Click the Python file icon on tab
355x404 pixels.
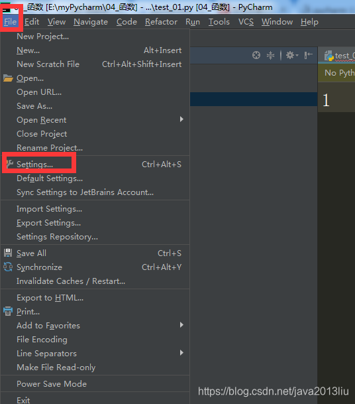[329, 56]
